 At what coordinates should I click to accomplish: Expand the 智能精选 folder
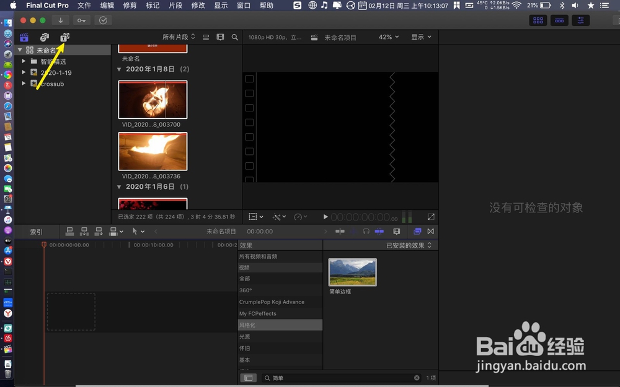24,61
